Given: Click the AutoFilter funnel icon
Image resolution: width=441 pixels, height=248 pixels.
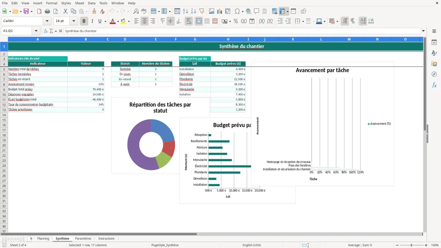Looking at the screenshot, I should point(201,11).
